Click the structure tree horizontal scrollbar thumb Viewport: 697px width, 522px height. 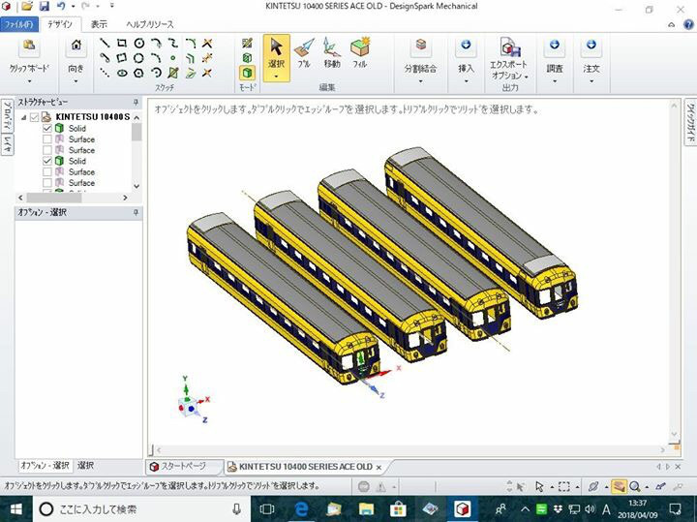click(x=54, y=198)
